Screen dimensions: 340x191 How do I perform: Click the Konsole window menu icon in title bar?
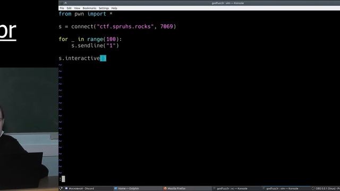coord(61,3)
